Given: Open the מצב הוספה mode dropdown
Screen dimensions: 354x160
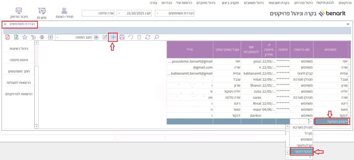Looking at the screenshot, I should [x=57, y=37].
